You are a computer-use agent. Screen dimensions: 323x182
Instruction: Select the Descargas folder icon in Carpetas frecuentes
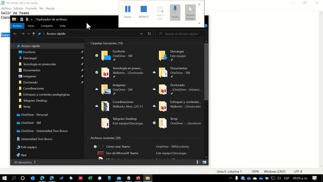[163, 56]
